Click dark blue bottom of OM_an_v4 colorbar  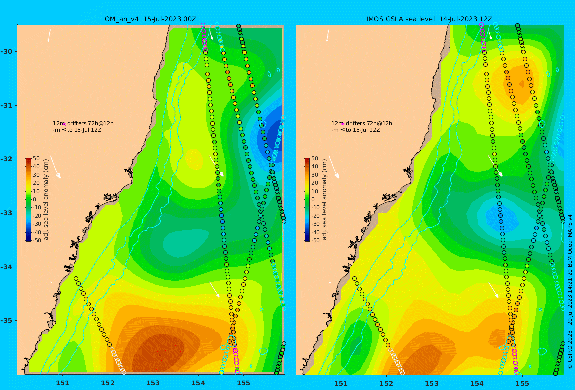point(29,239)
